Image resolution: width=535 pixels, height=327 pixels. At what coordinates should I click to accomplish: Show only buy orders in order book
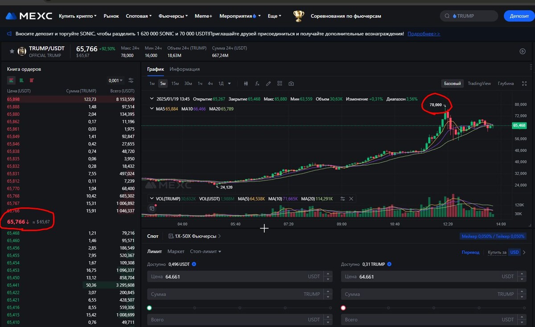pos(21,80)
